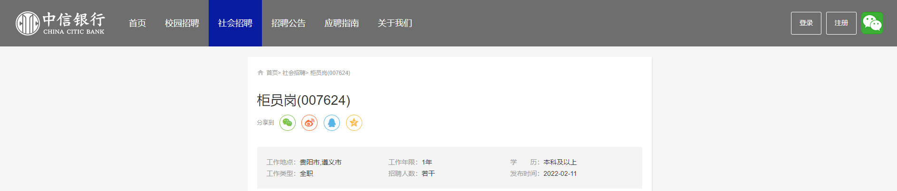The height and width of the screenshot is (191, 897).
Task: Open the 应聘指南 navigation item
Action: (342, 23)
